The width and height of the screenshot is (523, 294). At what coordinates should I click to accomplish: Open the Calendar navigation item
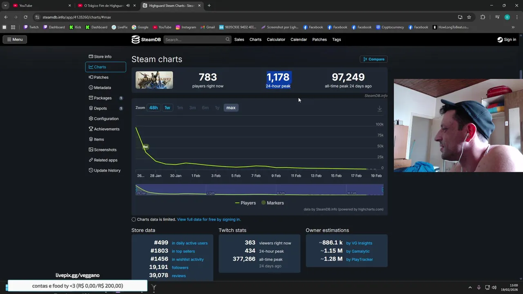coord(299,40)
